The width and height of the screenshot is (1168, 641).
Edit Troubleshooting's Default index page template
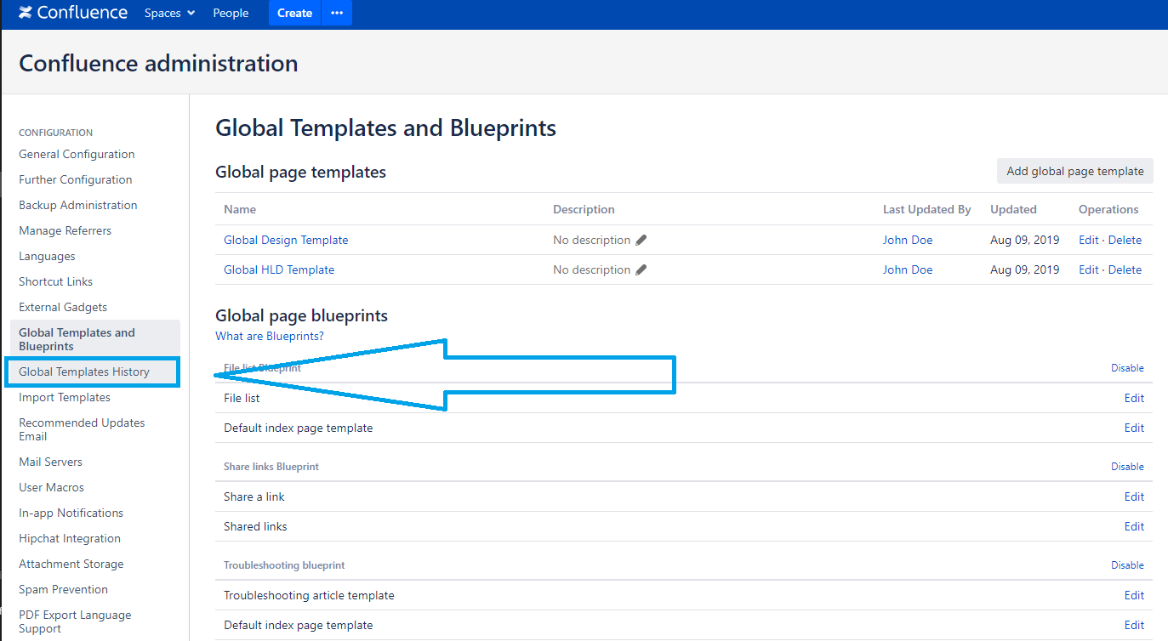point(1134,625)
